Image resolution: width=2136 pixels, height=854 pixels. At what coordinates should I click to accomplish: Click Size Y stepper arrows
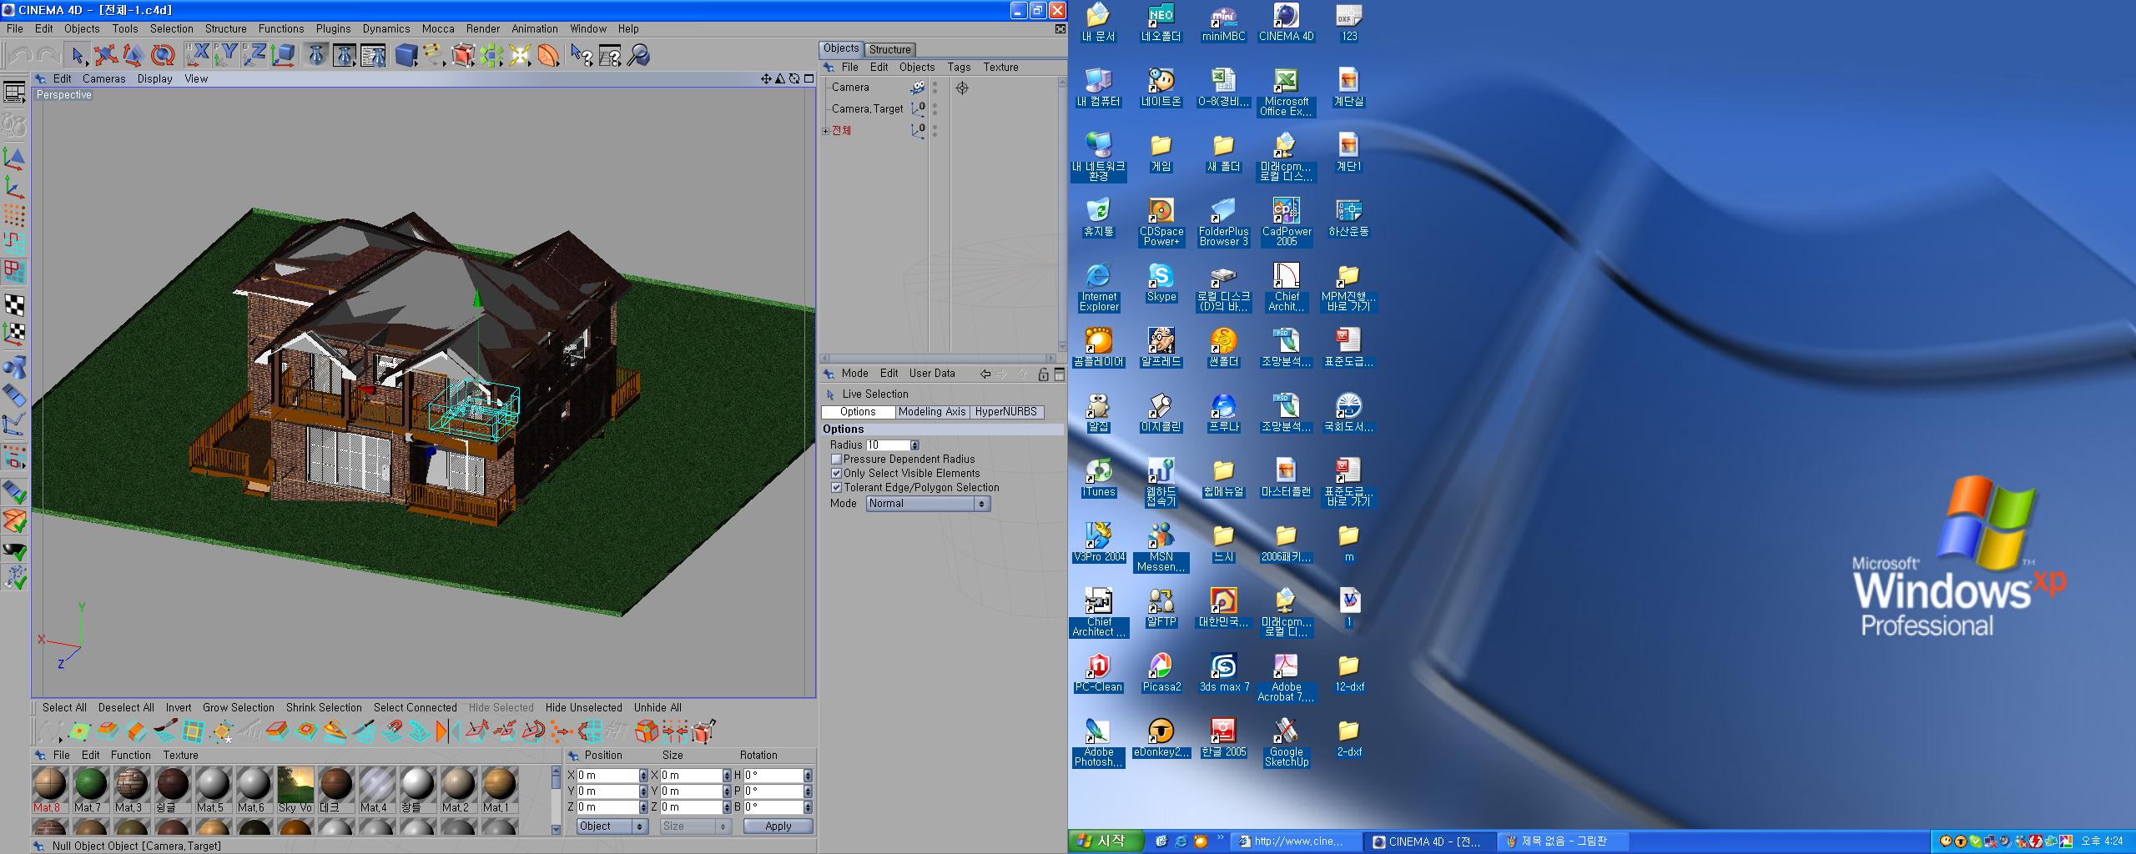727,791
